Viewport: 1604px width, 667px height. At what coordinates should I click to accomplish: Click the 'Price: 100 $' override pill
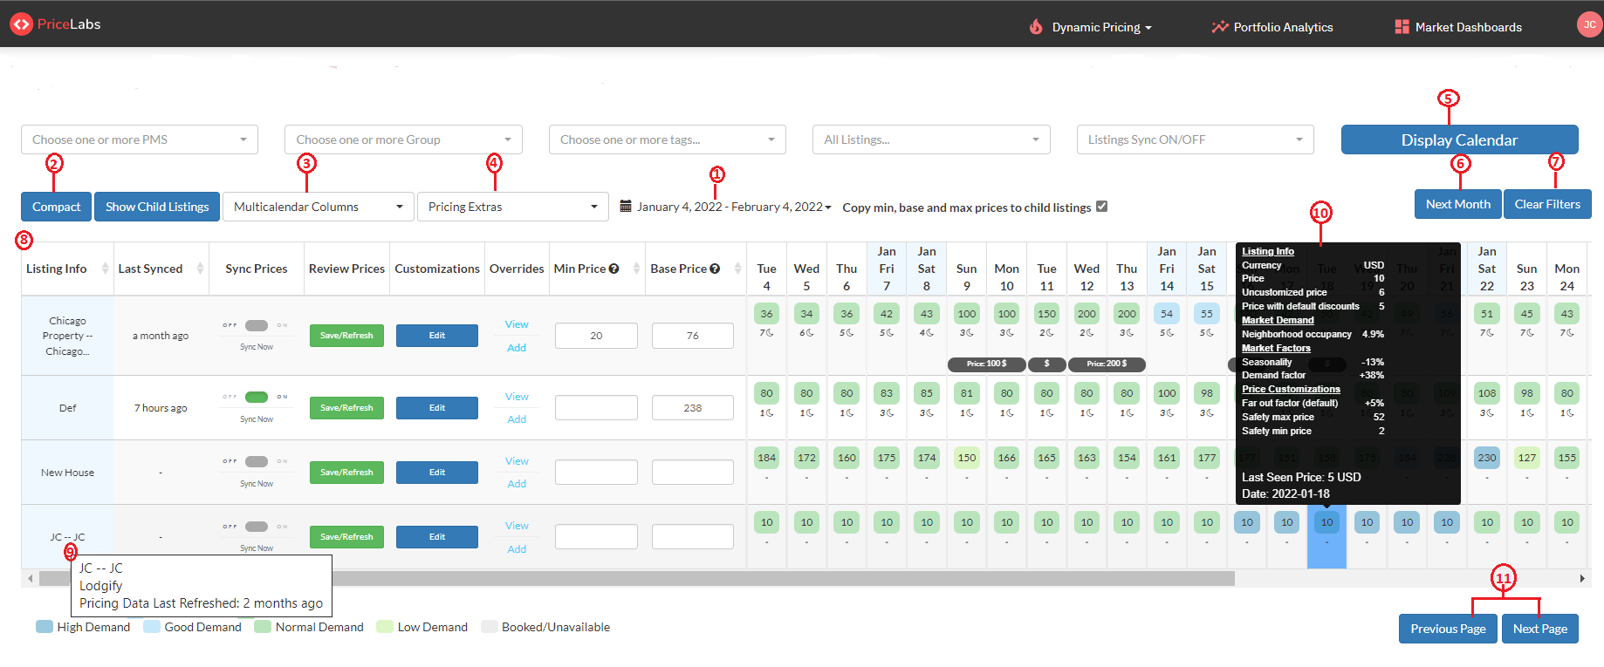986,364
